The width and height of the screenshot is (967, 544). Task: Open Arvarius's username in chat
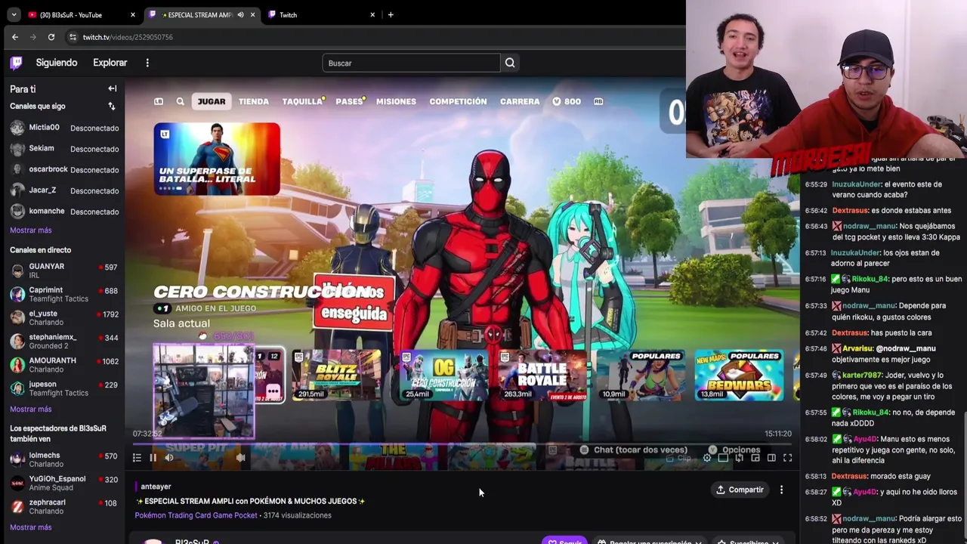pos(857,348)
